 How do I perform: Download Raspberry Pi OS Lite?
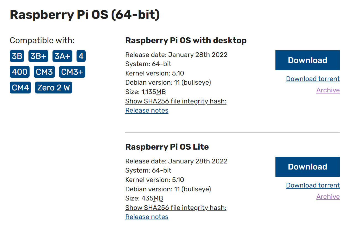click(x=307, y=166)
